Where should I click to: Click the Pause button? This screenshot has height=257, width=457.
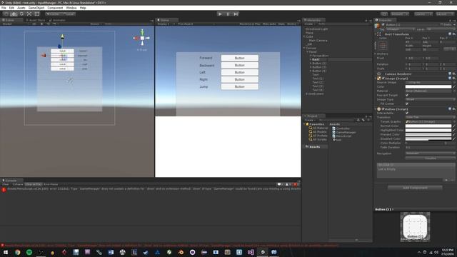228,14
